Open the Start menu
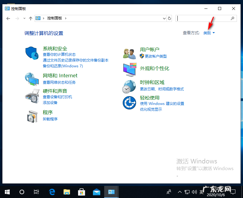243x198 pixels. tap(7, 192)
